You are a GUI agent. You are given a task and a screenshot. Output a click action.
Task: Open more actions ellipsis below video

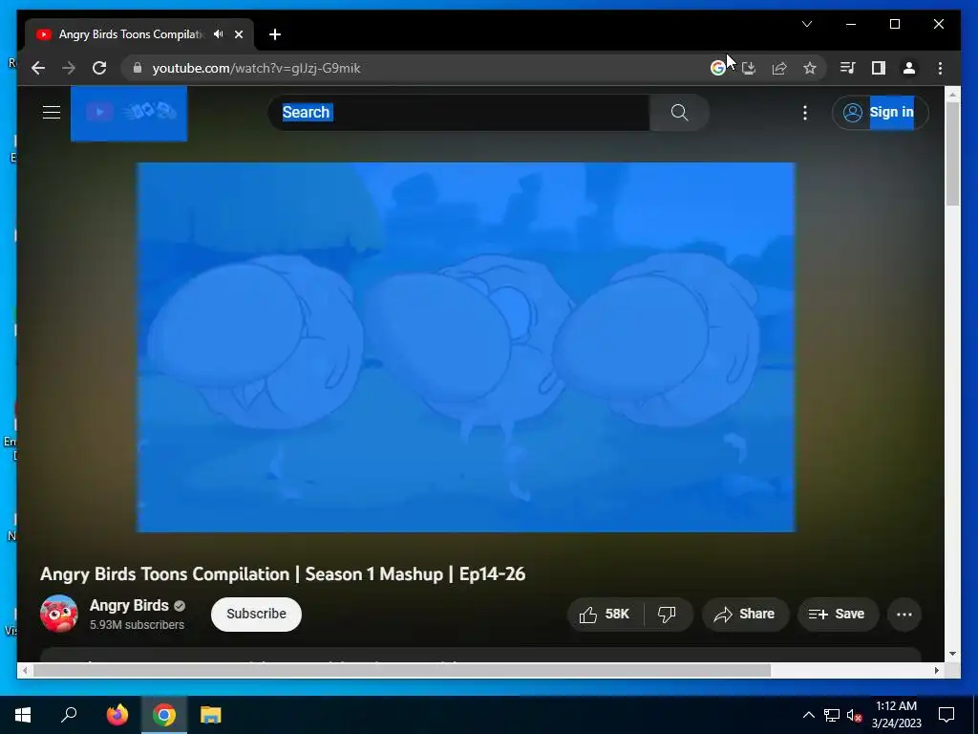click(904, 615)
